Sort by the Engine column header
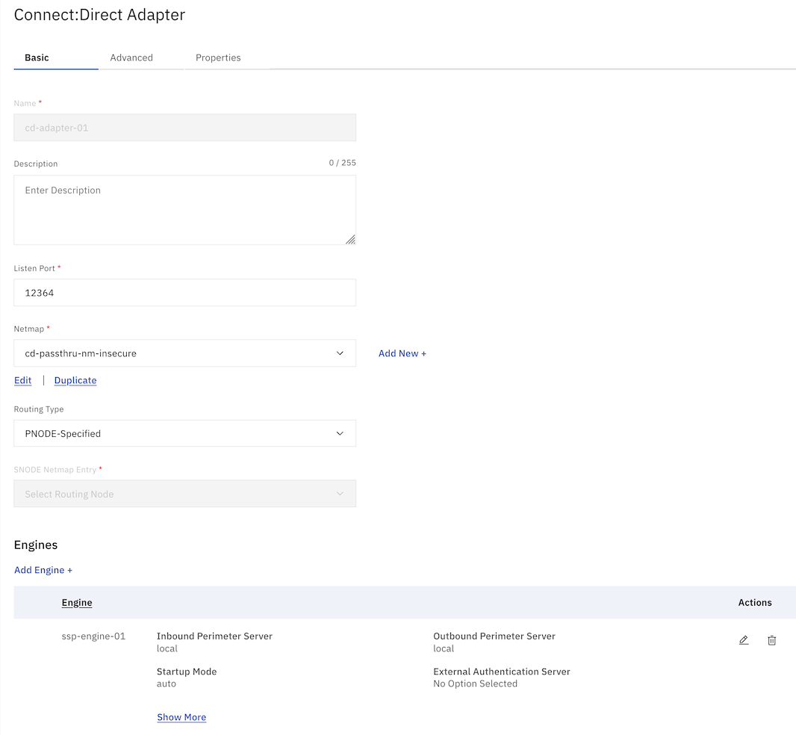The height and width of the screenshot is (735, 796). pos(77,603)
